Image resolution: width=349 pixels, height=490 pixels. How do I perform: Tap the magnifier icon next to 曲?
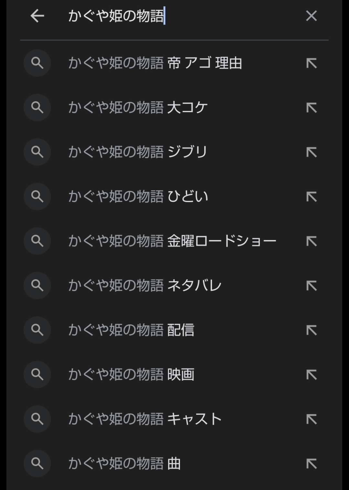tap(37, 463)
